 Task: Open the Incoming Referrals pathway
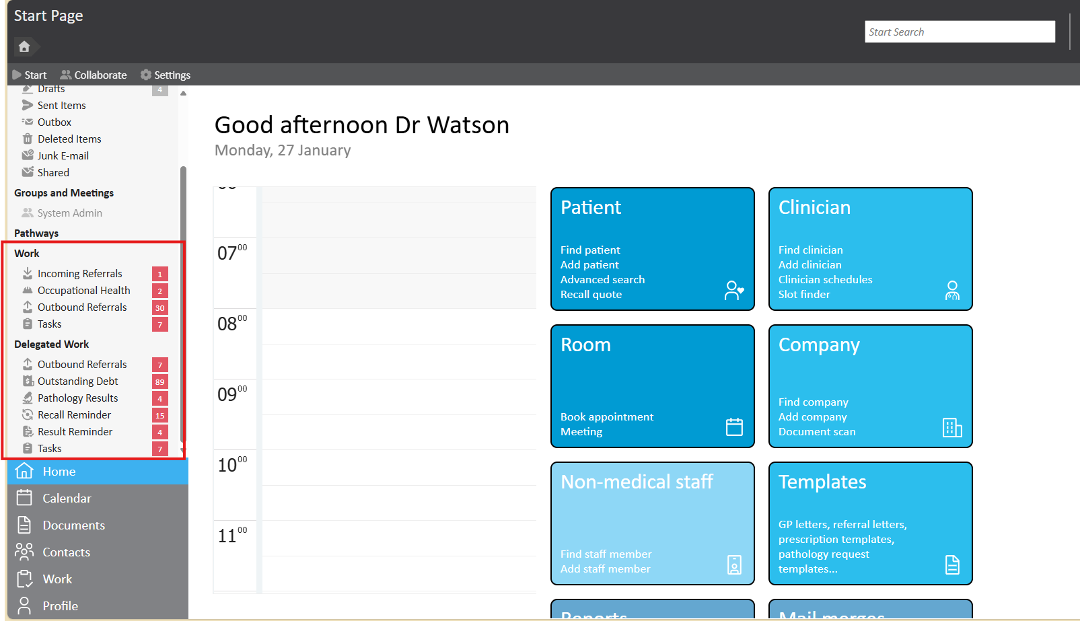79,274
